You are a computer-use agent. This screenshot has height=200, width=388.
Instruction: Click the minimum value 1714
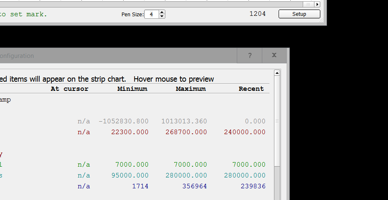pyautogui.click(x=140, y=186)
